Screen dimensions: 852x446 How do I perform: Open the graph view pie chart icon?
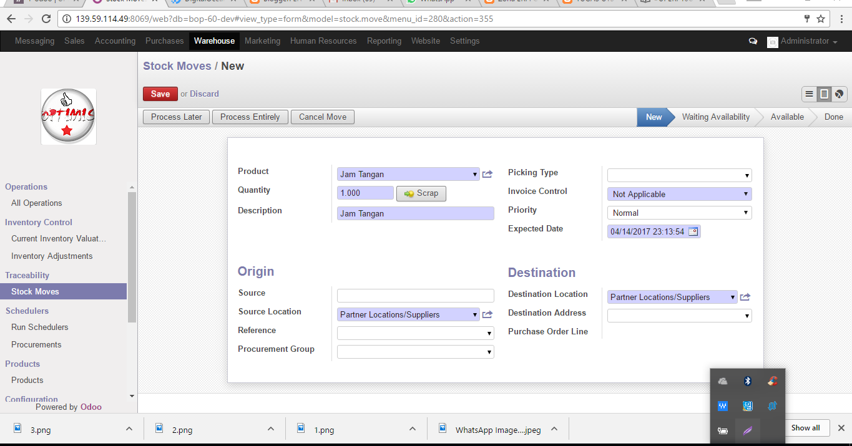pos(840,94)
